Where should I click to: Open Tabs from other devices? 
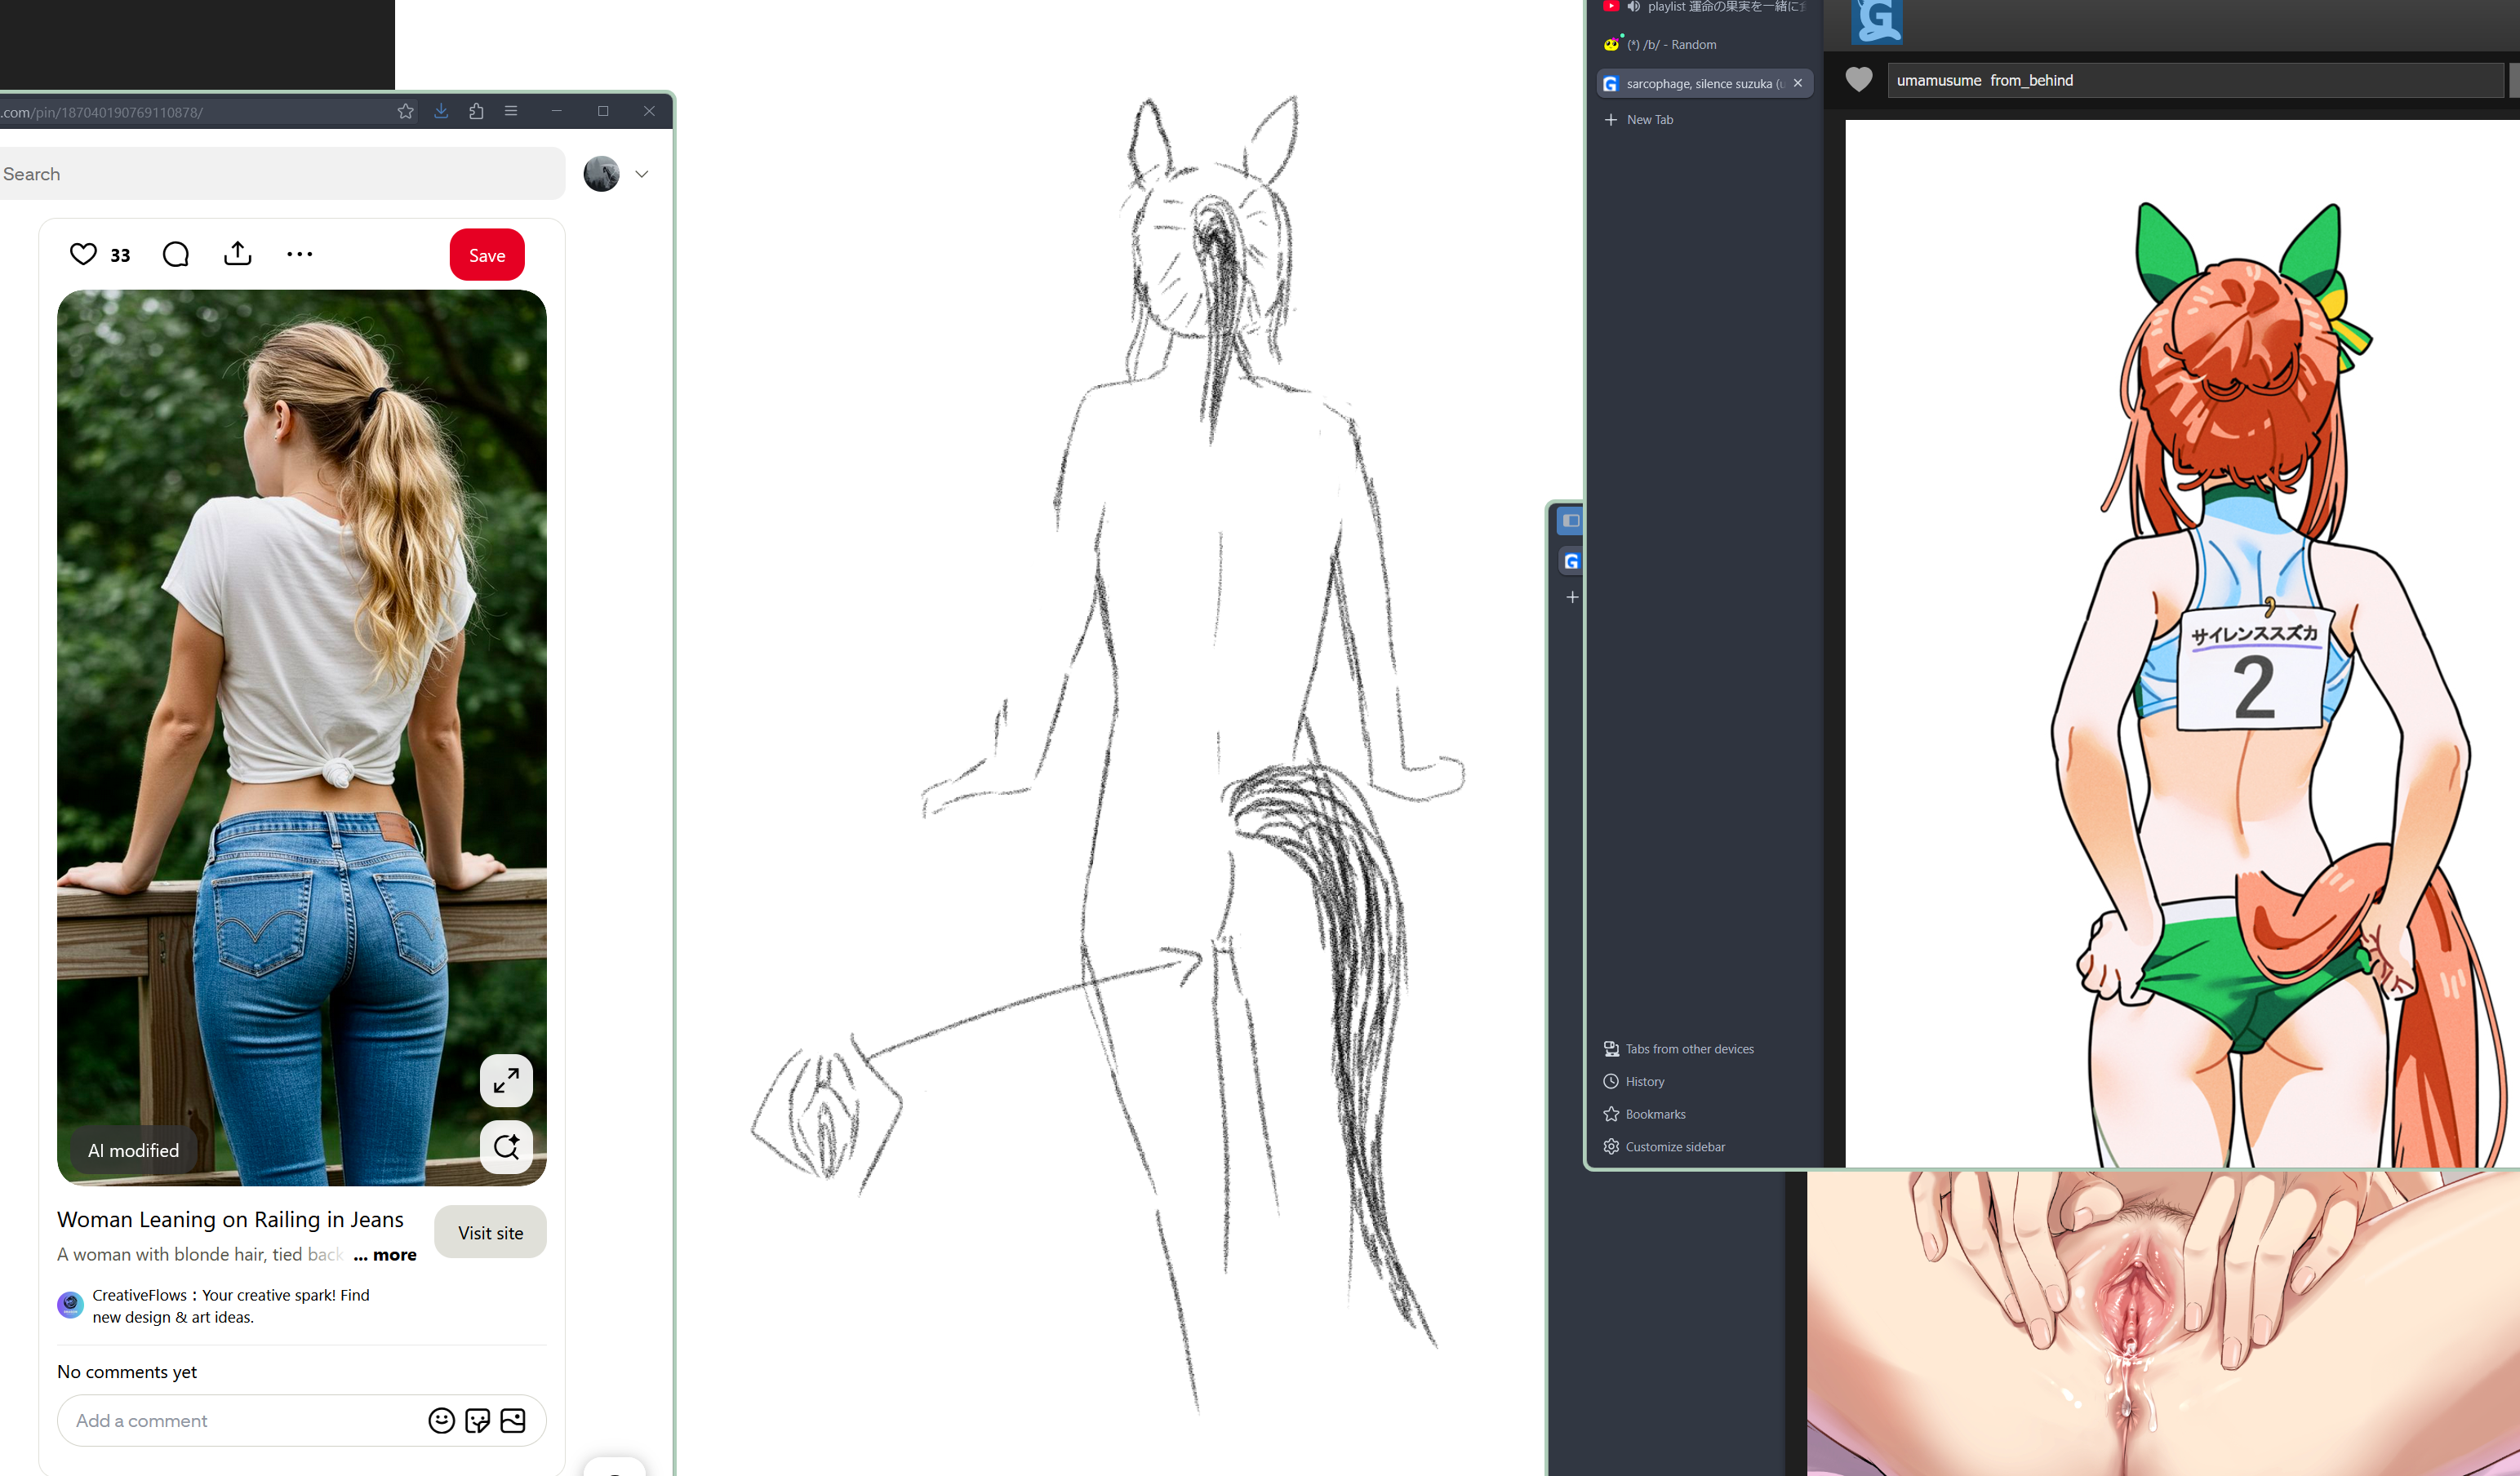(1679, 1049)
